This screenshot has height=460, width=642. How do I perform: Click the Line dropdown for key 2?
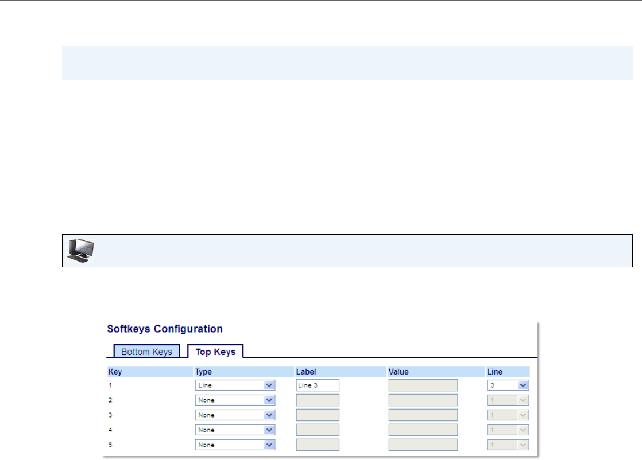(508, 400)
